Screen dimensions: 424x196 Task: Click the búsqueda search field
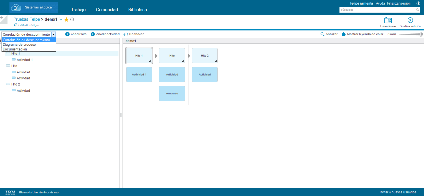[x=380, y=10]
